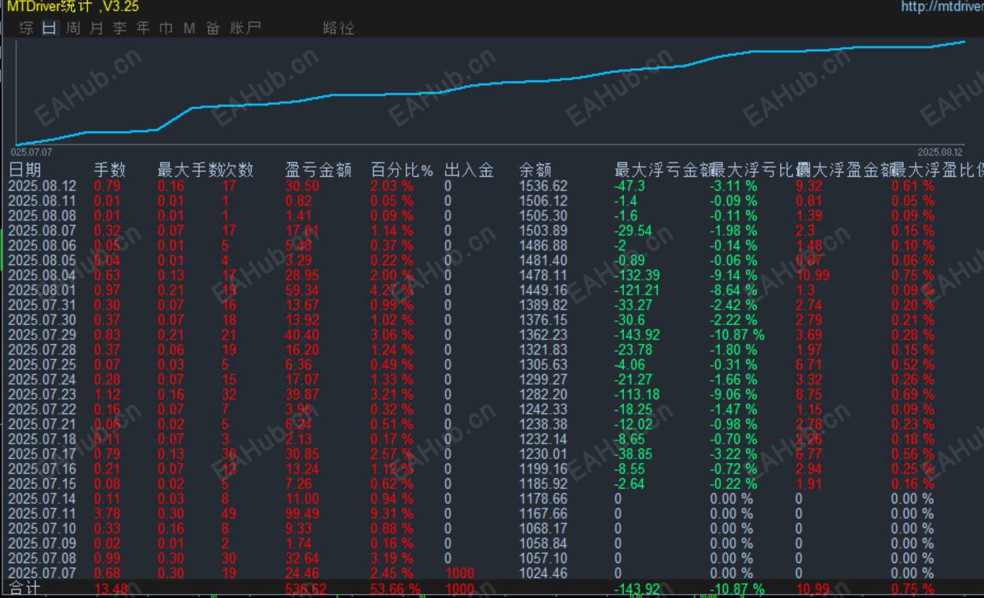This screenshot has width=984, height=598.
Task: Click the 日期 column header
Action: [x=25, y=170]
